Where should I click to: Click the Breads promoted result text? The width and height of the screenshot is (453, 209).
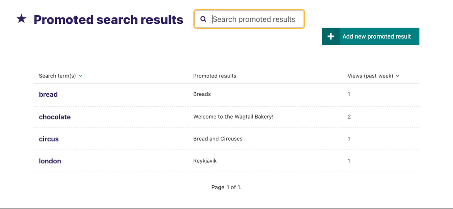[202, 94]
